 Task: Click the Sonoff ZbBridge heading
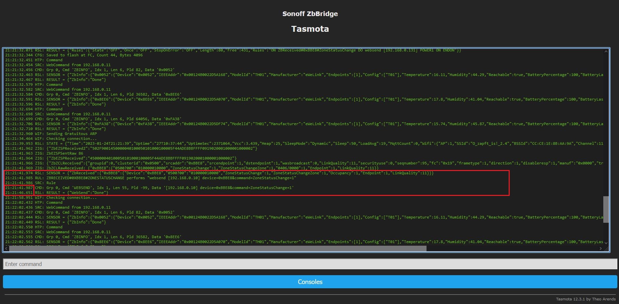pos(310,14)
